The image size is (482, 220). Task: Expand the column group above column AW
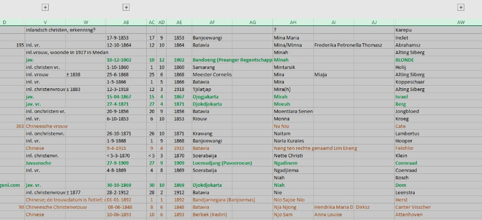click(461, 7)
